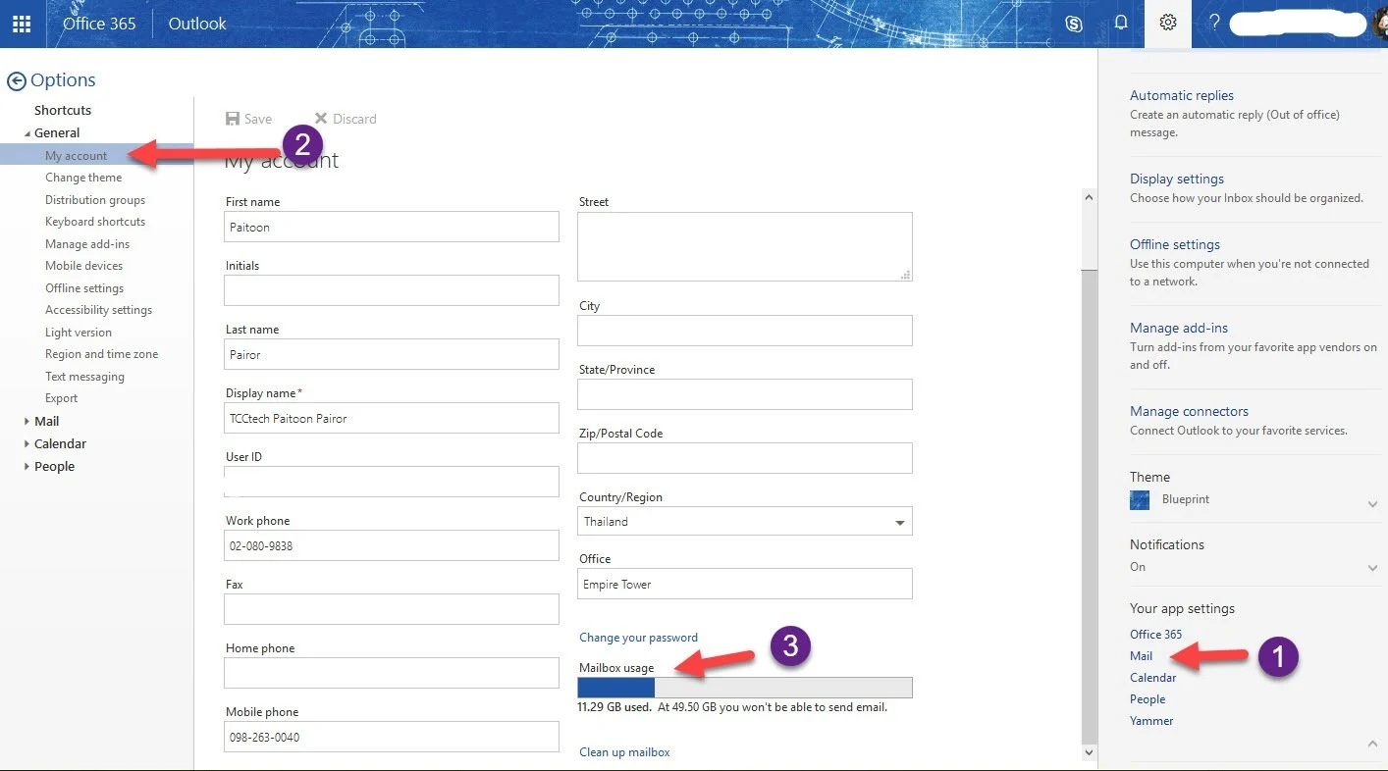Open the app launcher grid

(x=21, y=23)
